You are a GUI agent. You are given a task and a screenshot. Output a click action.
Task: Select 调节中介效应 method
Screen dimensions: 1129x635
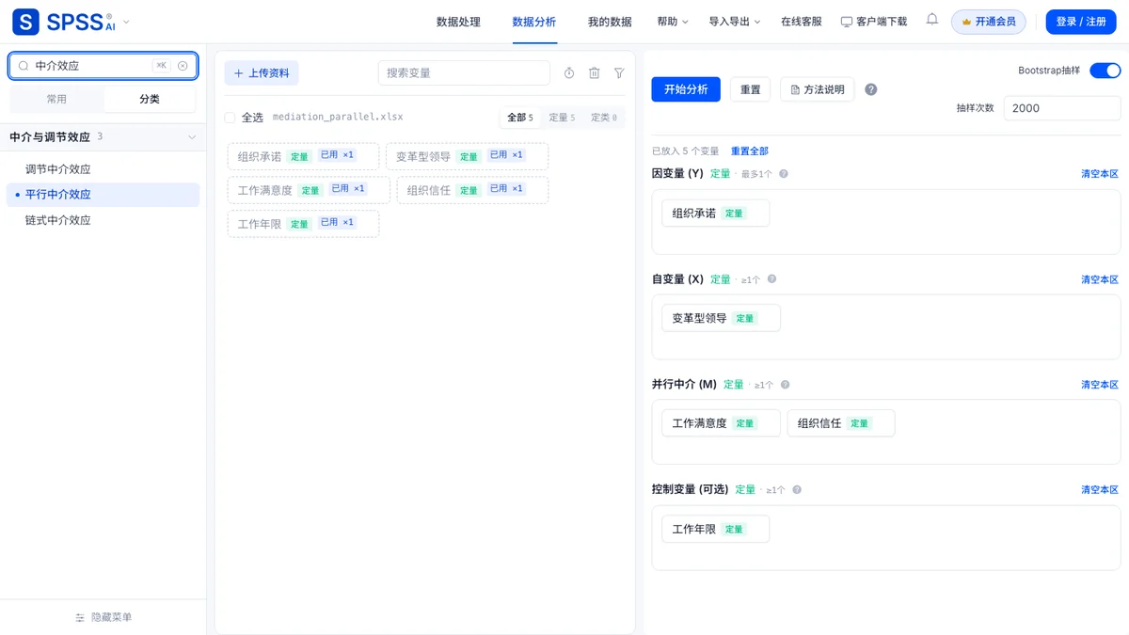coord(103,169)
